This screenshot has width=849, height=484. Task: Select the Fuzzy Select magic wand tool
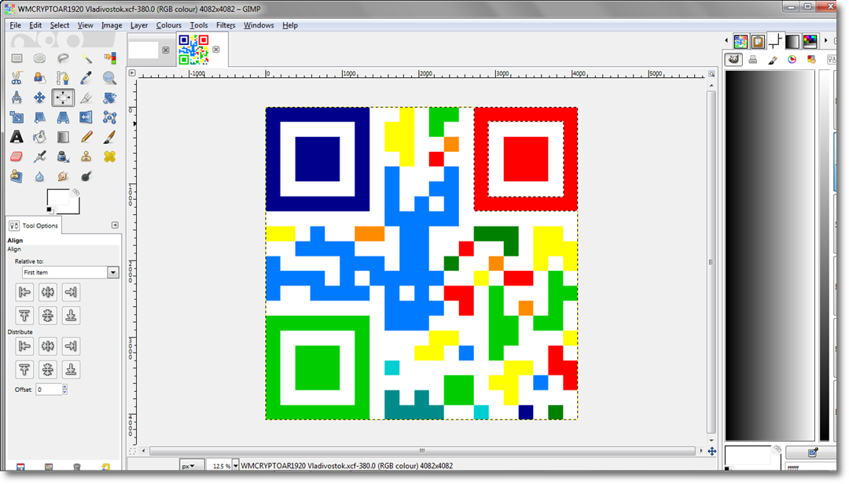pos(86,58)
